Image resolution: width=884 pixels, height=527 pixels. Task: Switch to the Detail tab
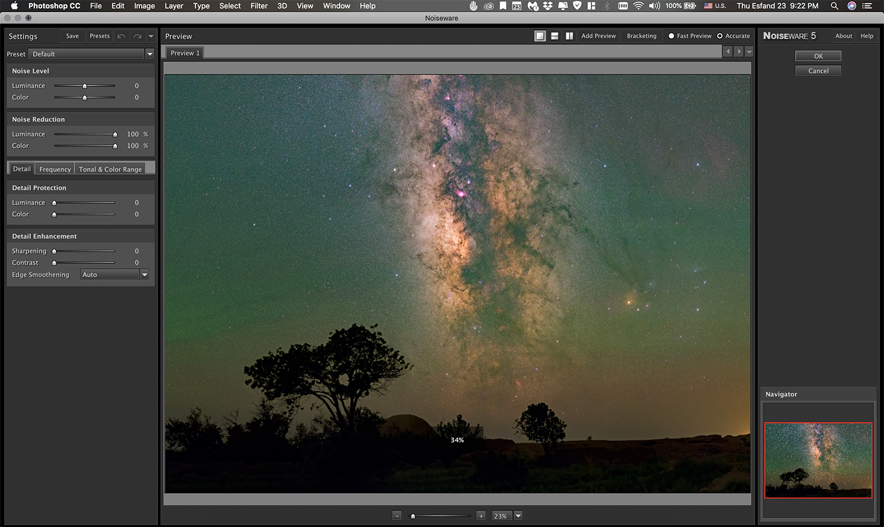tap(22, 169)
